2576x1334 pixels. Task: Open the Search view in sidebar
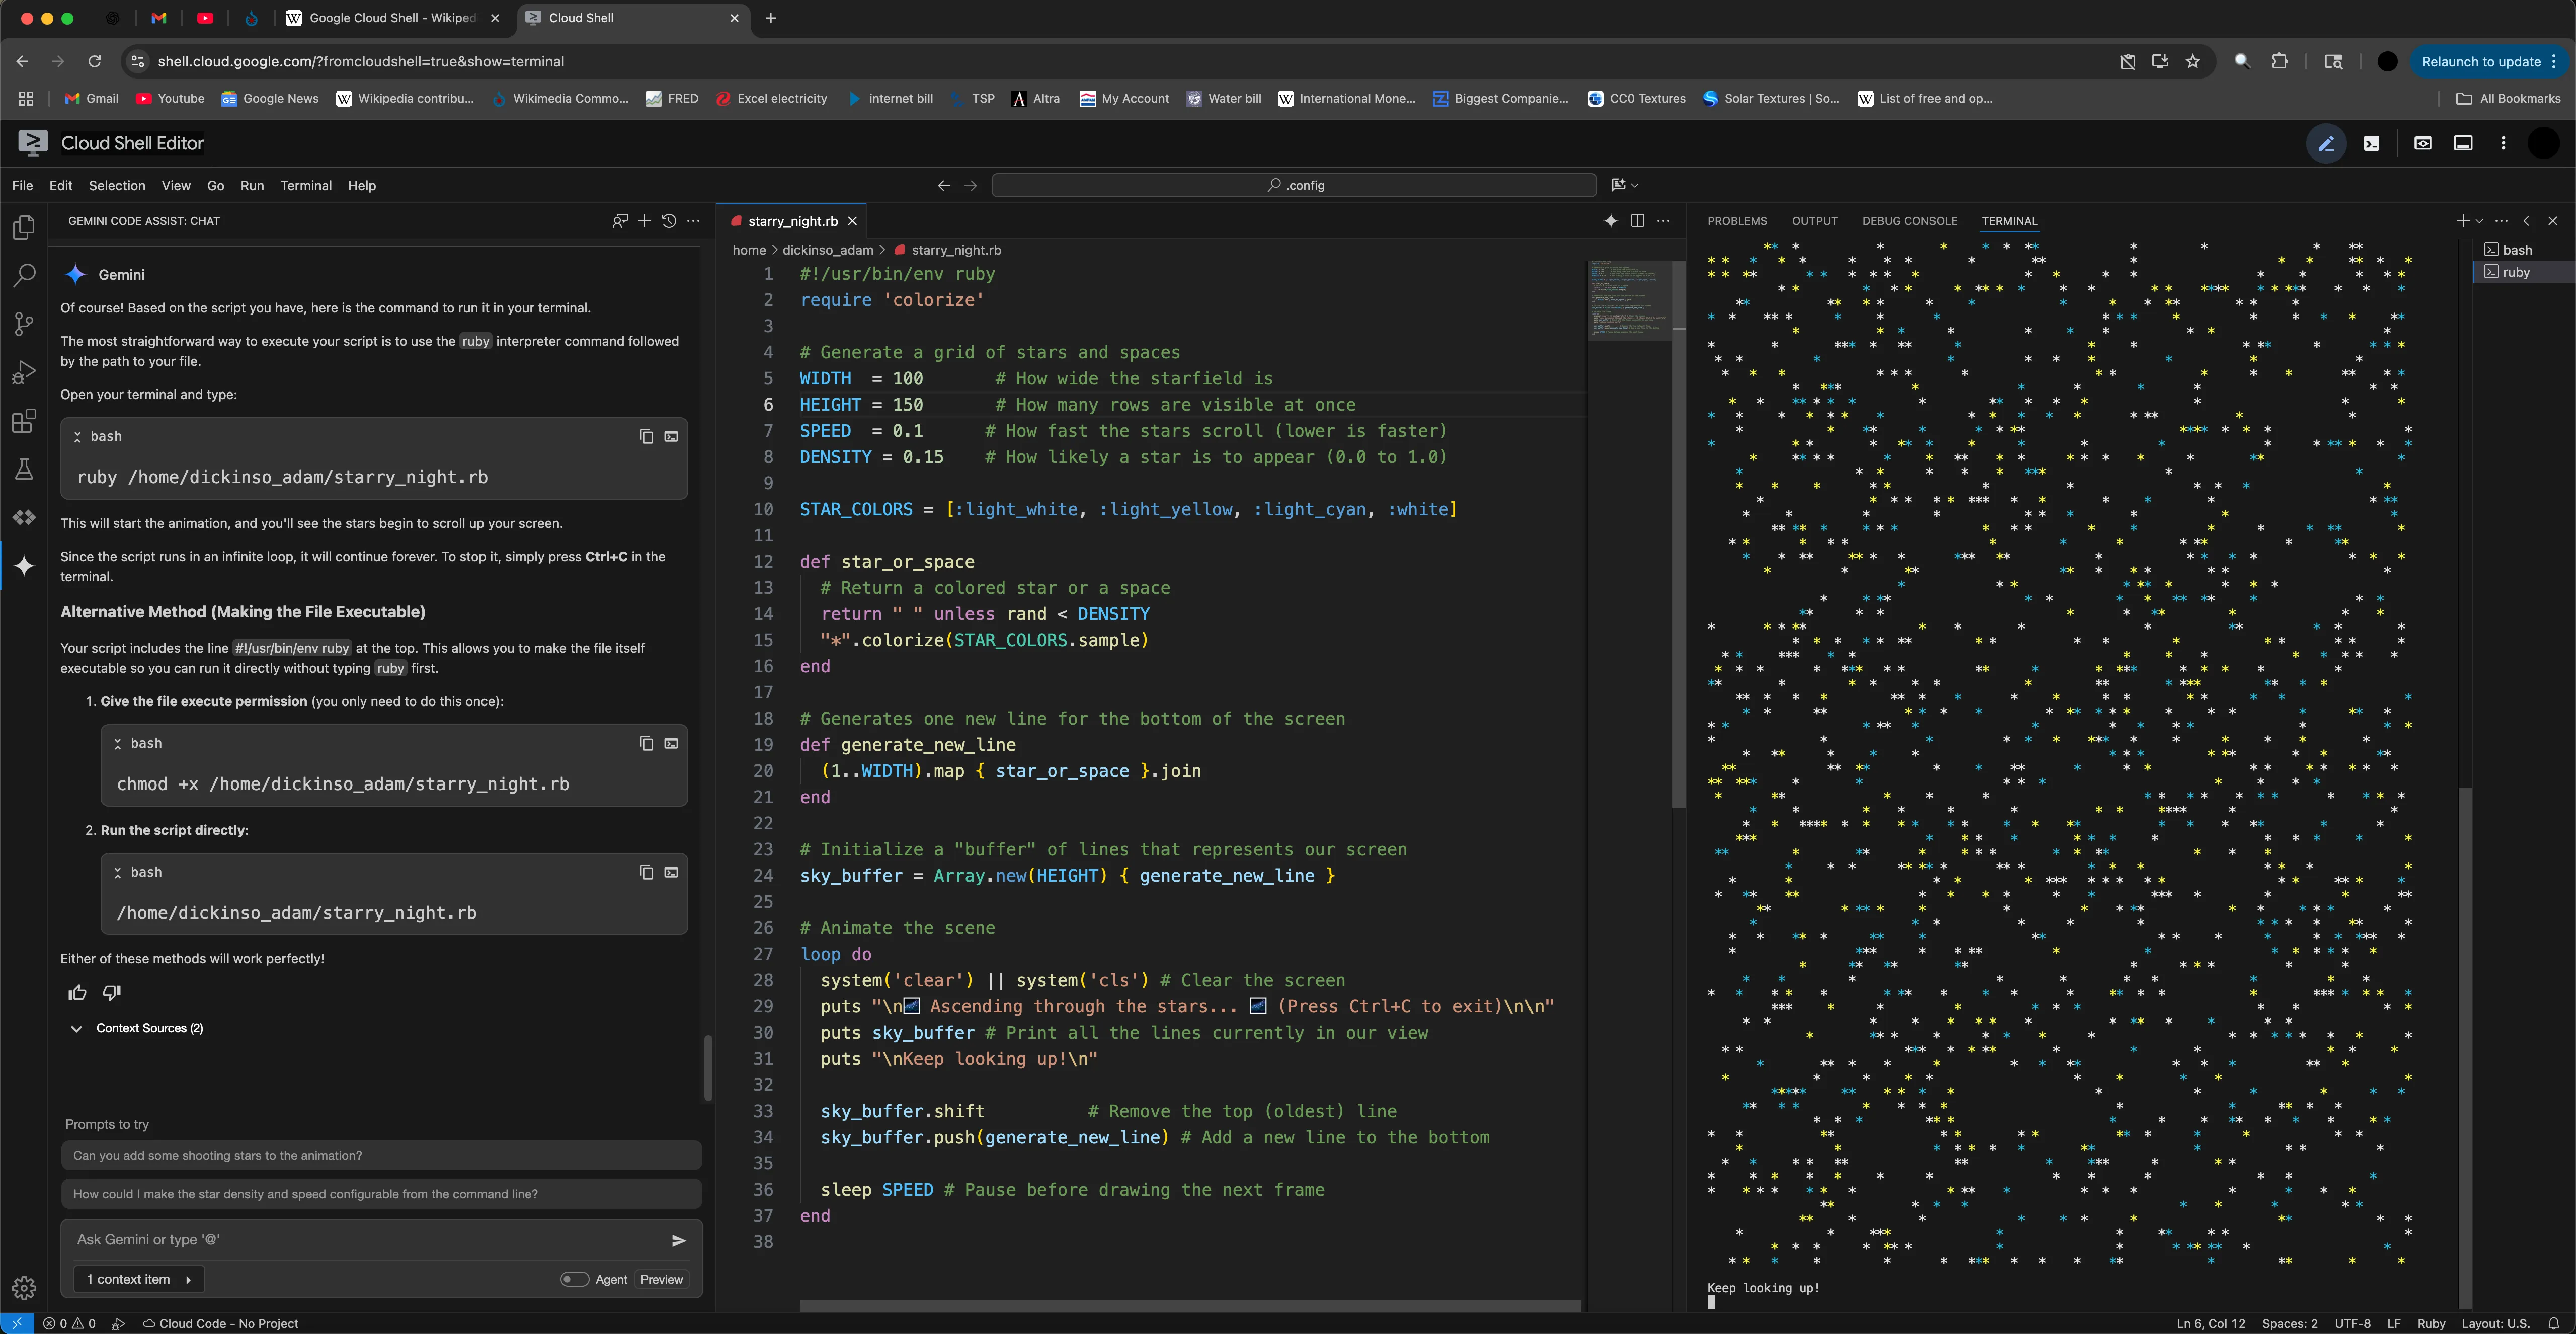coord(24,275)
